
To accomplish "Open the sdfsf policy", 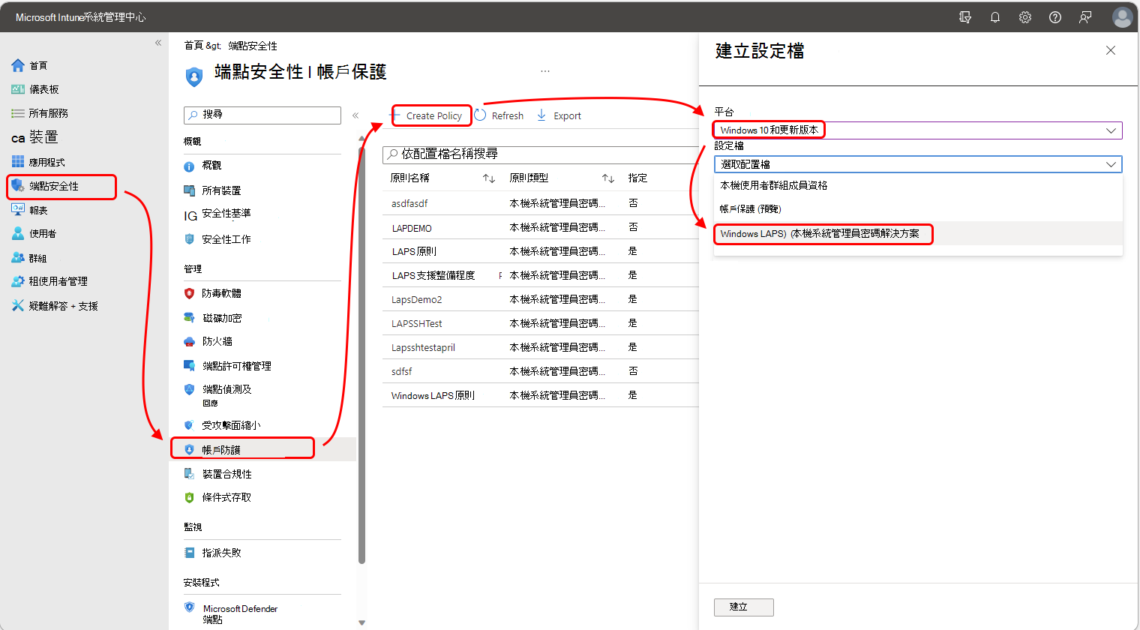I will (x=402, y=371).
